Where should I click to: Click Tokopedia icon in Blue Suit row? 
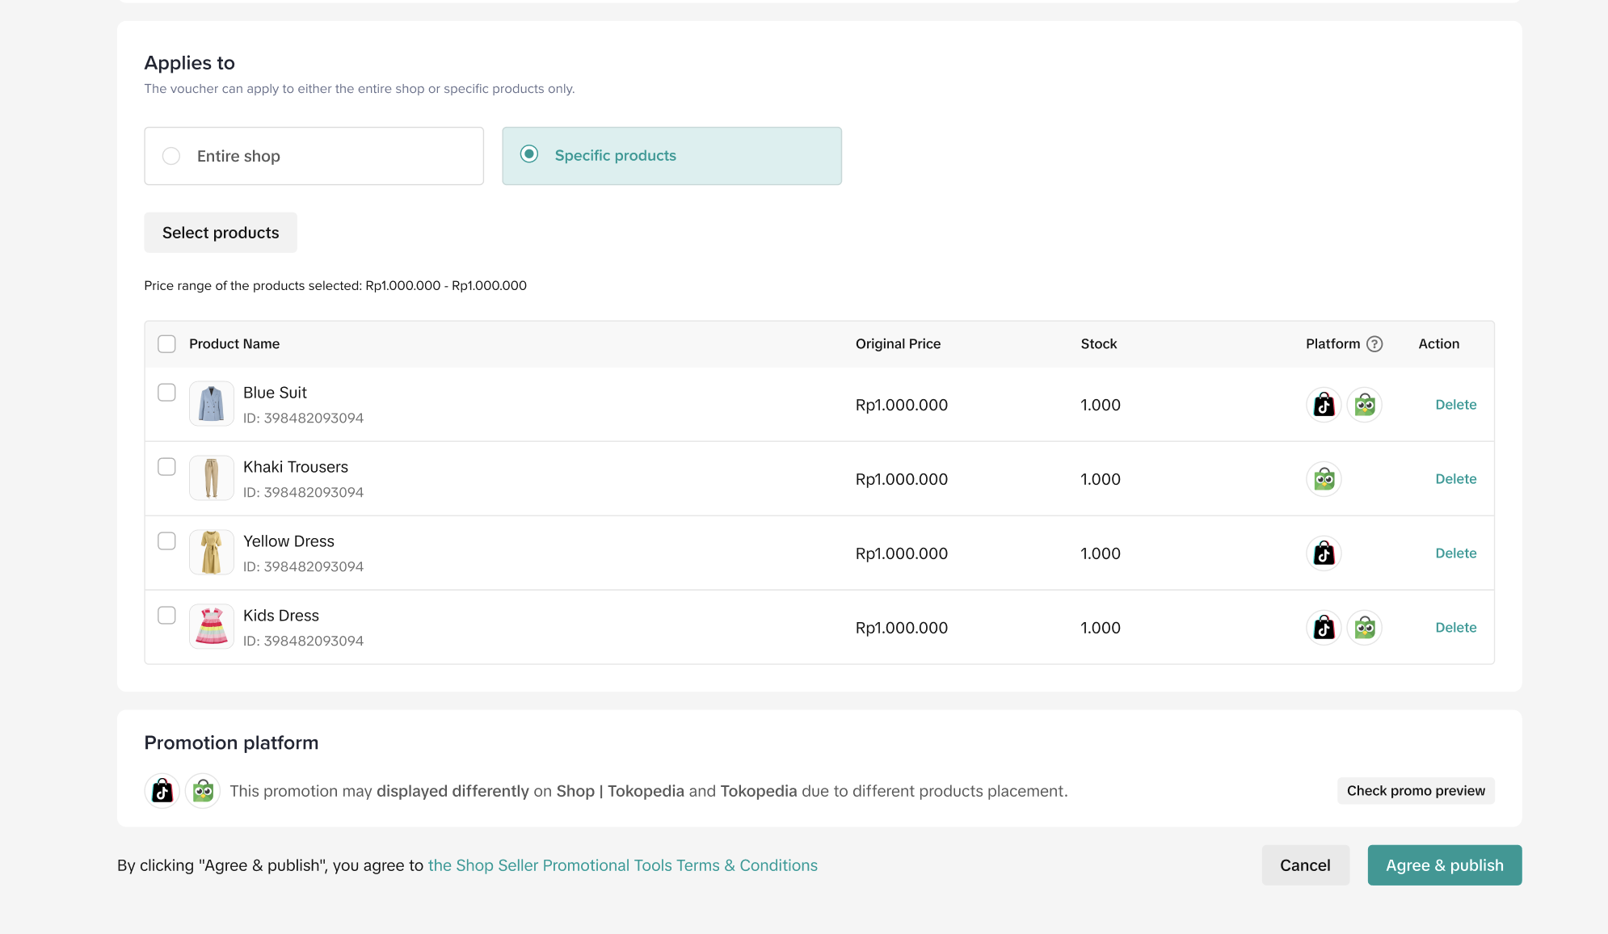pyautogui.click(x=1365, y=405)
